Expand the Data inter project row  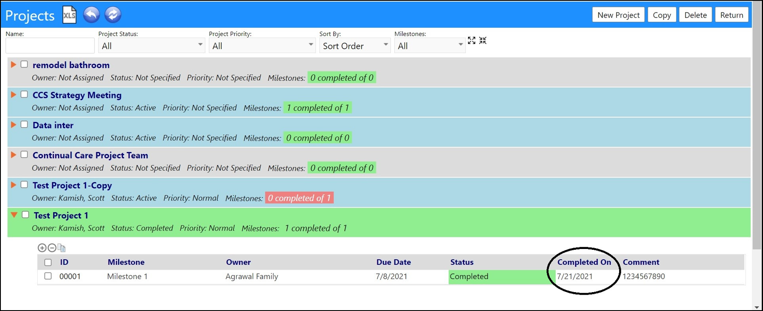(14, 124)
